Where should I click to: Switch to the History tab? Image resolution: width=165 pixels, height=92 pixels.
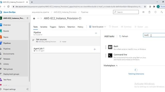point(80,27)
